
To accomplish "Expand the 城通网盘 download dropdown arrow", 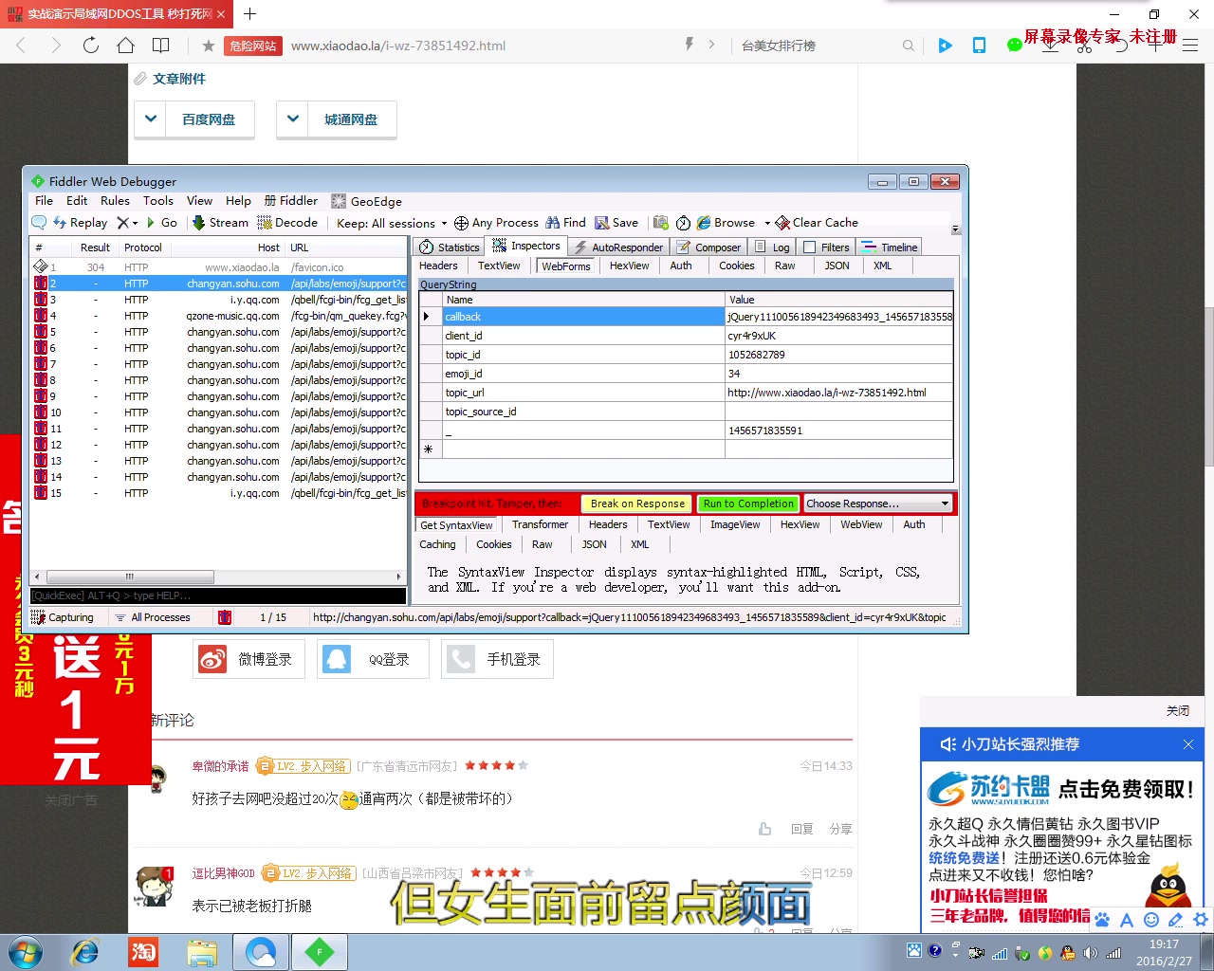I will [292, 119].
